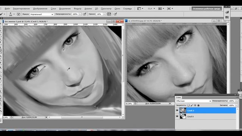Toggle lock all padlock icon

click(x=199, y=105)
